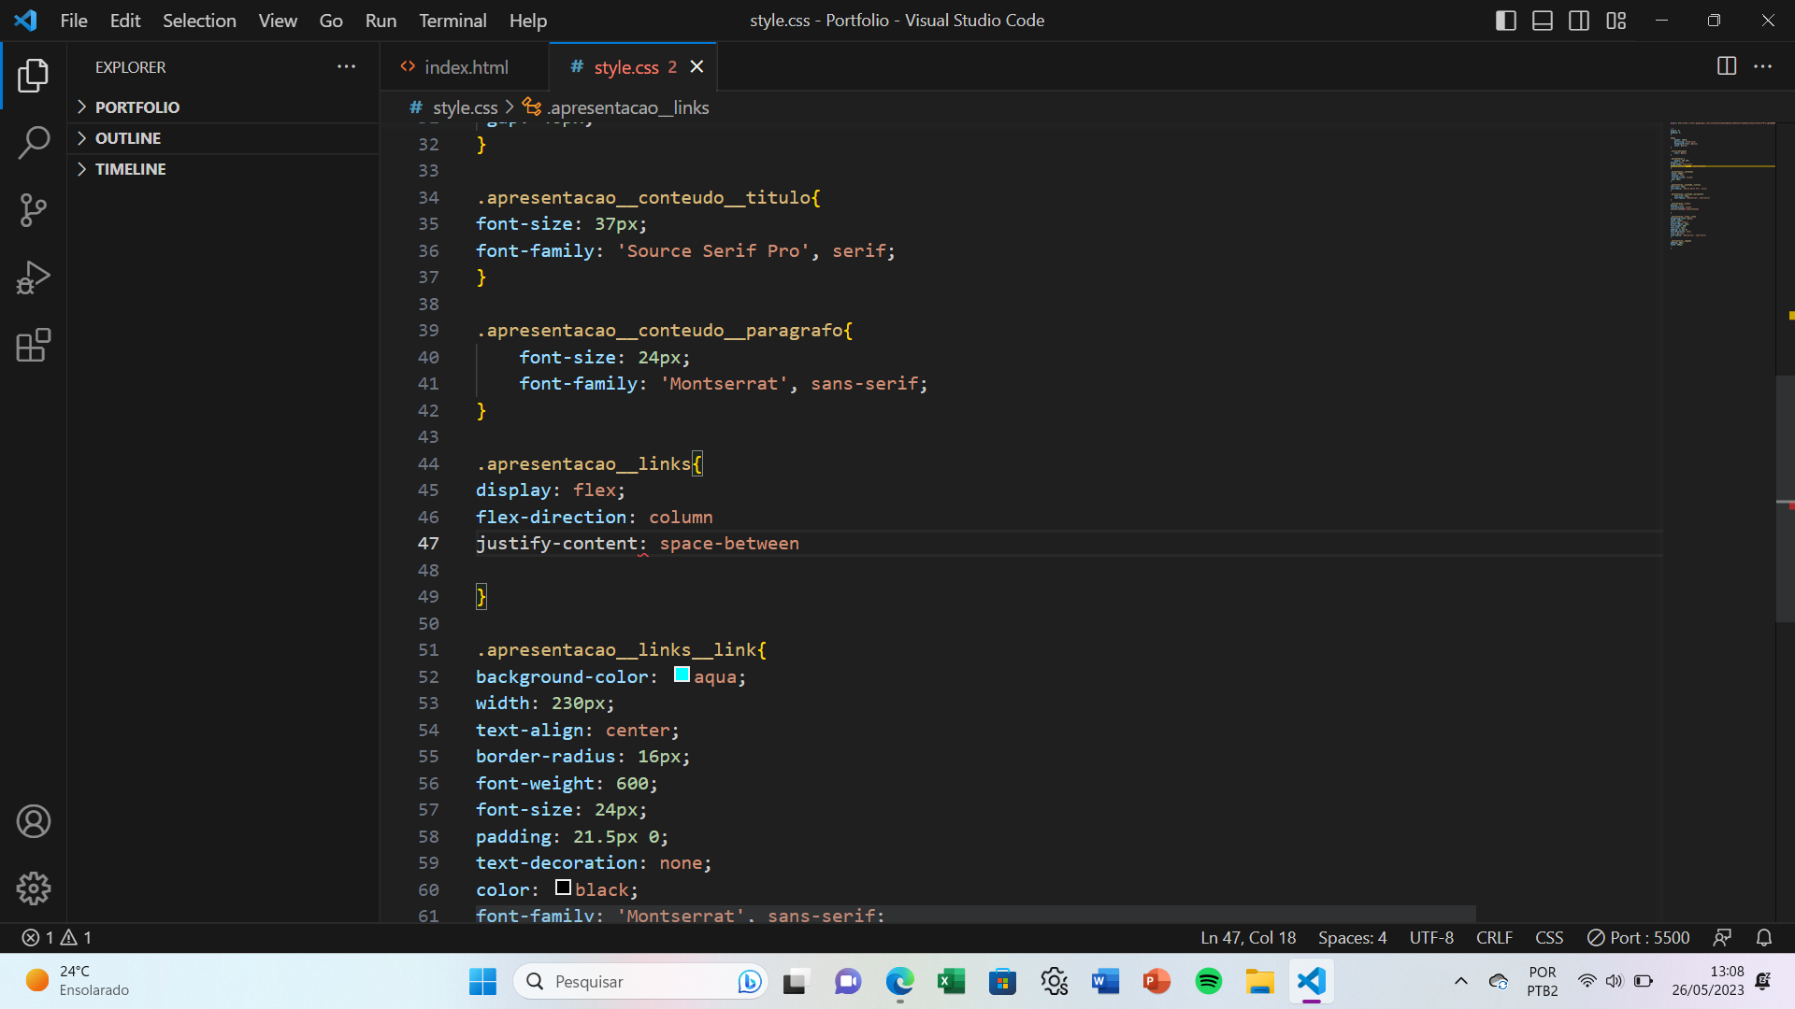Viewport: 1795px width, 1009px height.
Task: Click Ln 47, Col 18 status item
Action: pyautogui.click(x=1248, y=938)
